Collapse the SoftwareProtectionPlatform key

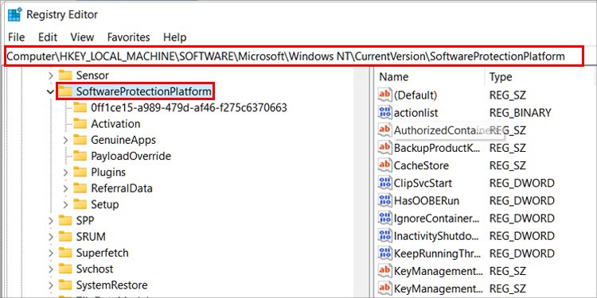pyautogui.click(x=50, y=91)
